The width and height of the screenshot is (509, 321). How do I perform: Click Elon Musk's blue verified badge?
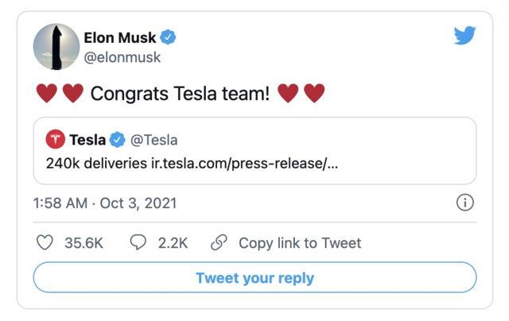(x=169, y=37)
